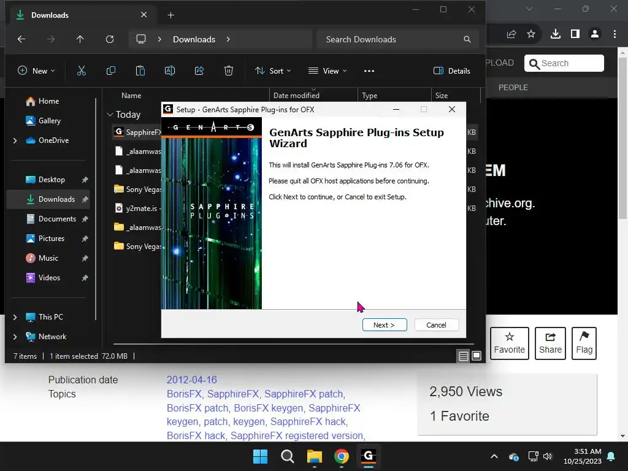The width and height of the screenshot is (628, 471).
Task: Select Home in navigation pane
Action: 48,101
